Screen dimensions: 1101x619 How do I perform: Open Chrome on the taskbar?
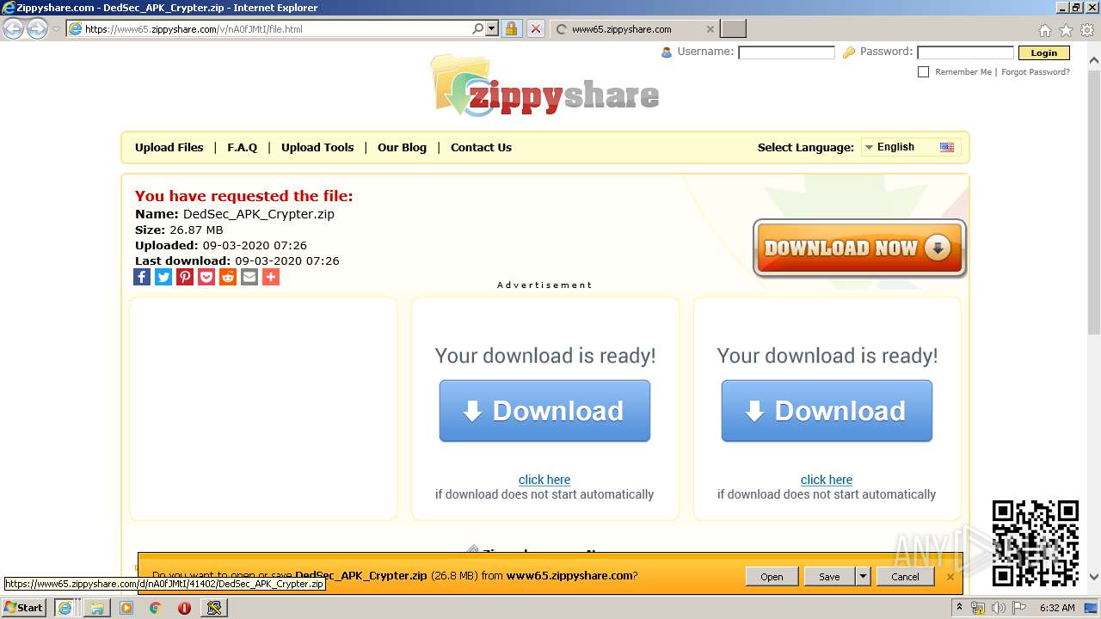(155, 607)
